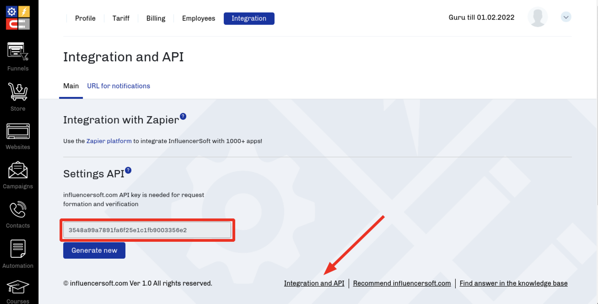This screenshot has height=304, width=598.
Task: Open the Employees tab
Action: click(x=199, y=18)
